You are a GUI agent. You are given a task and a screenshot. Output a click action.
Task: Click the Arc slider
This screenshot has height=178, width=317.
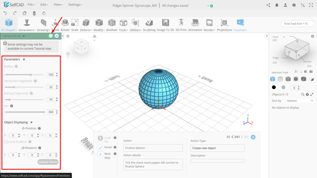pos(24,112)
